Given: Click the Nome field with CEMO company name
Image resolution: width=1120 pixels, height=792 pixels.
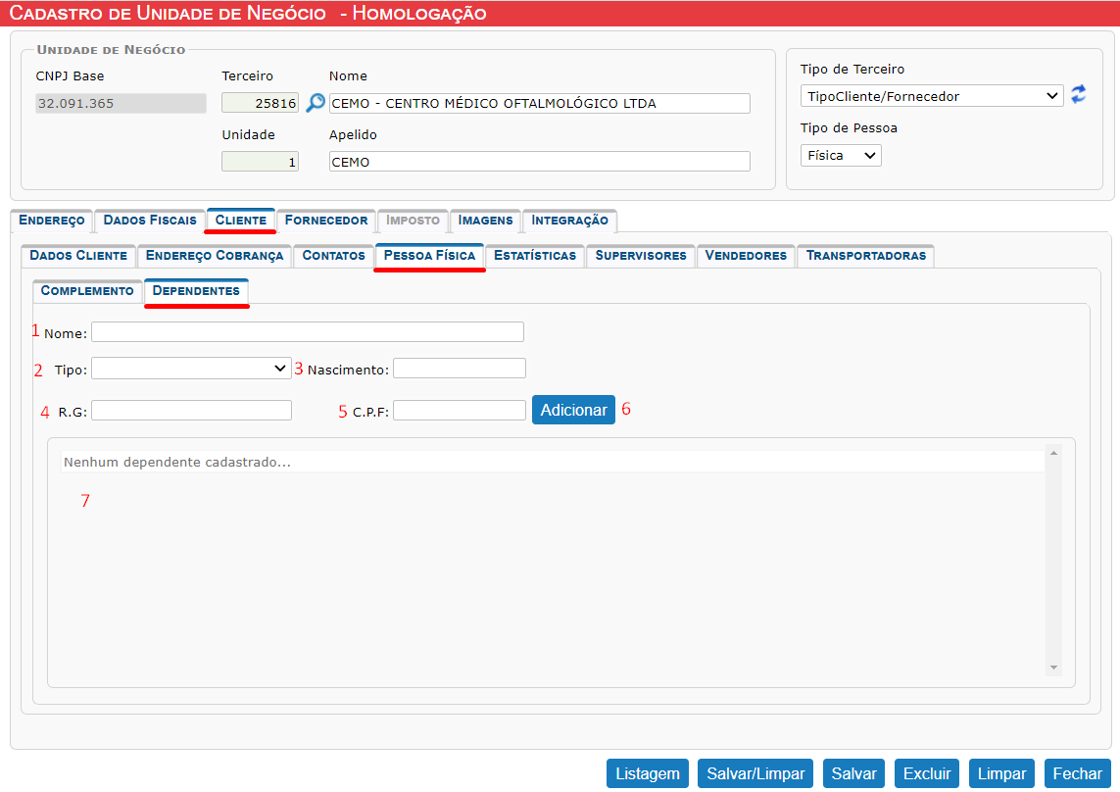Looking at the screenshot, I should [539, 103].
